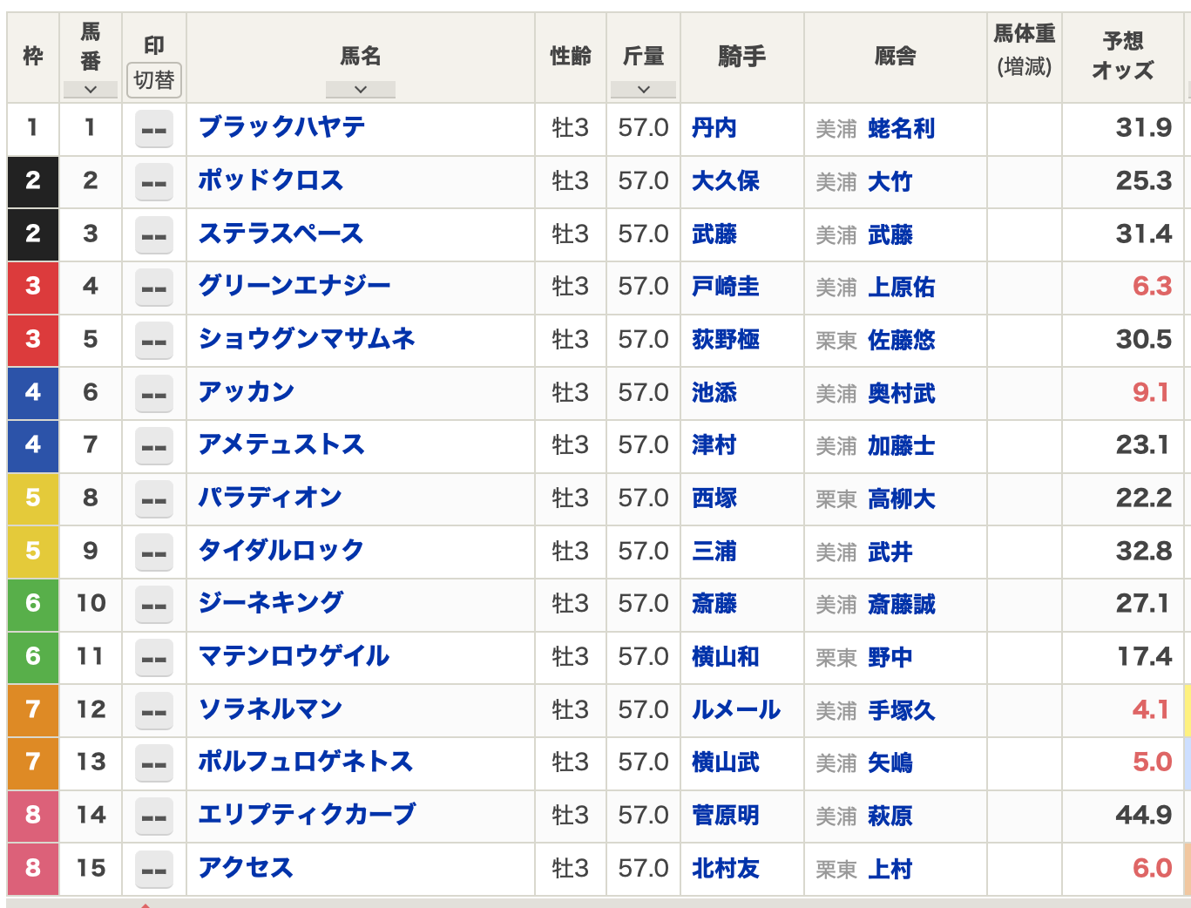This screenshot has width=1191, height=908.
Task: Open trainer 手塚久 stable link
Action: click(901, 711)
